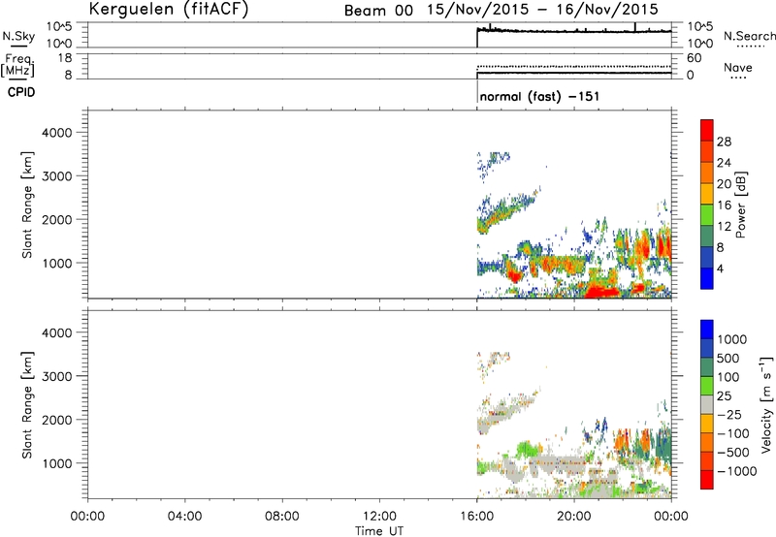Click the velocity panel 'Slant Range [km]' label
This screenshot has height=537, width=776.
(27, 404)
